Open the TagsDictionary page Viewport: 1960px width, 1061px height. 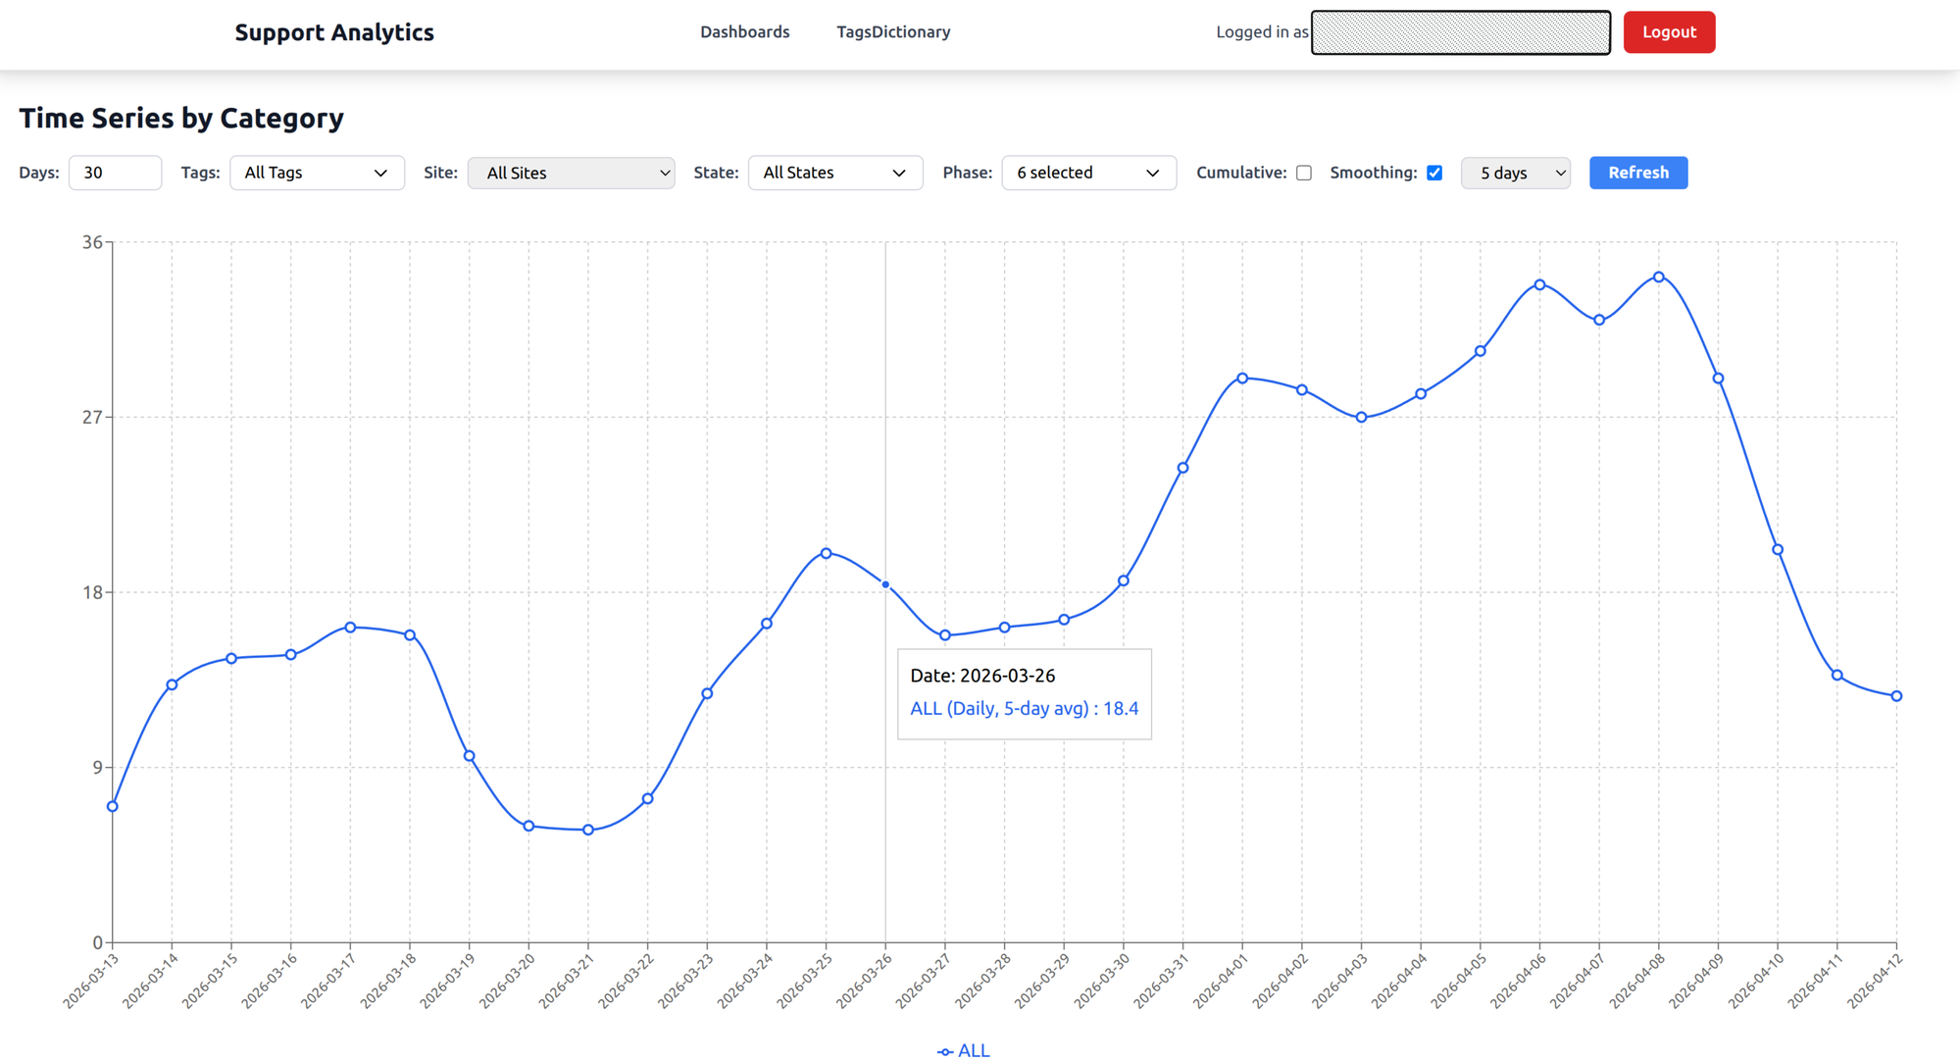[x=892, y=31]
